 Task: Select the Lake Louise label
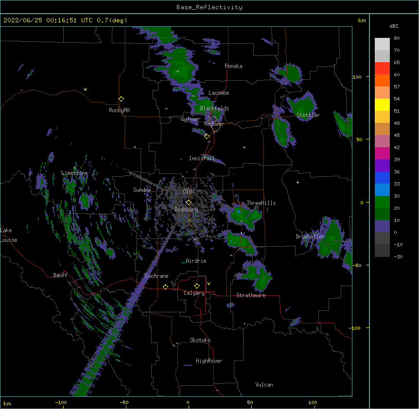coord(9,235)
